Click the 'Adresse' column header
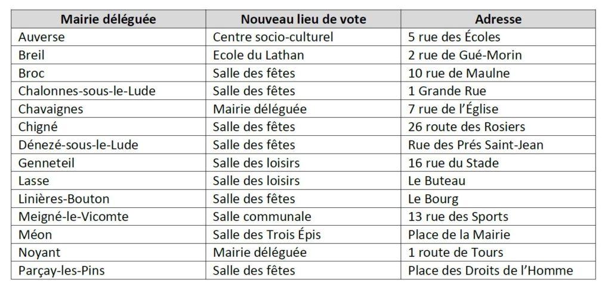611x293 pixels. coord(498,19)
